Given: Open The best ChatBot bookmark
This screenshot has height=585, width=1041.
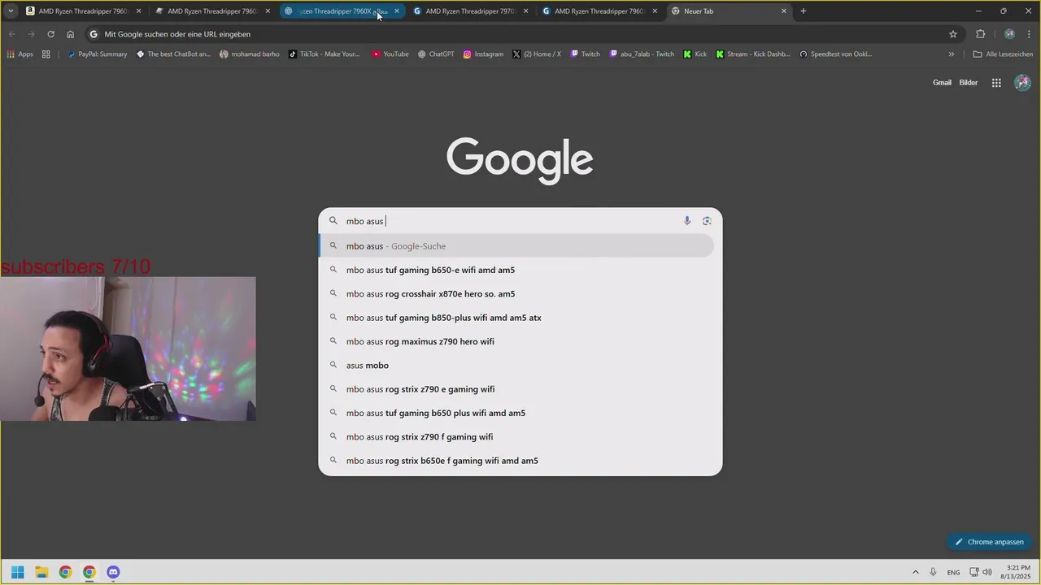Looking at the screenshot, I should click(173, 54).
